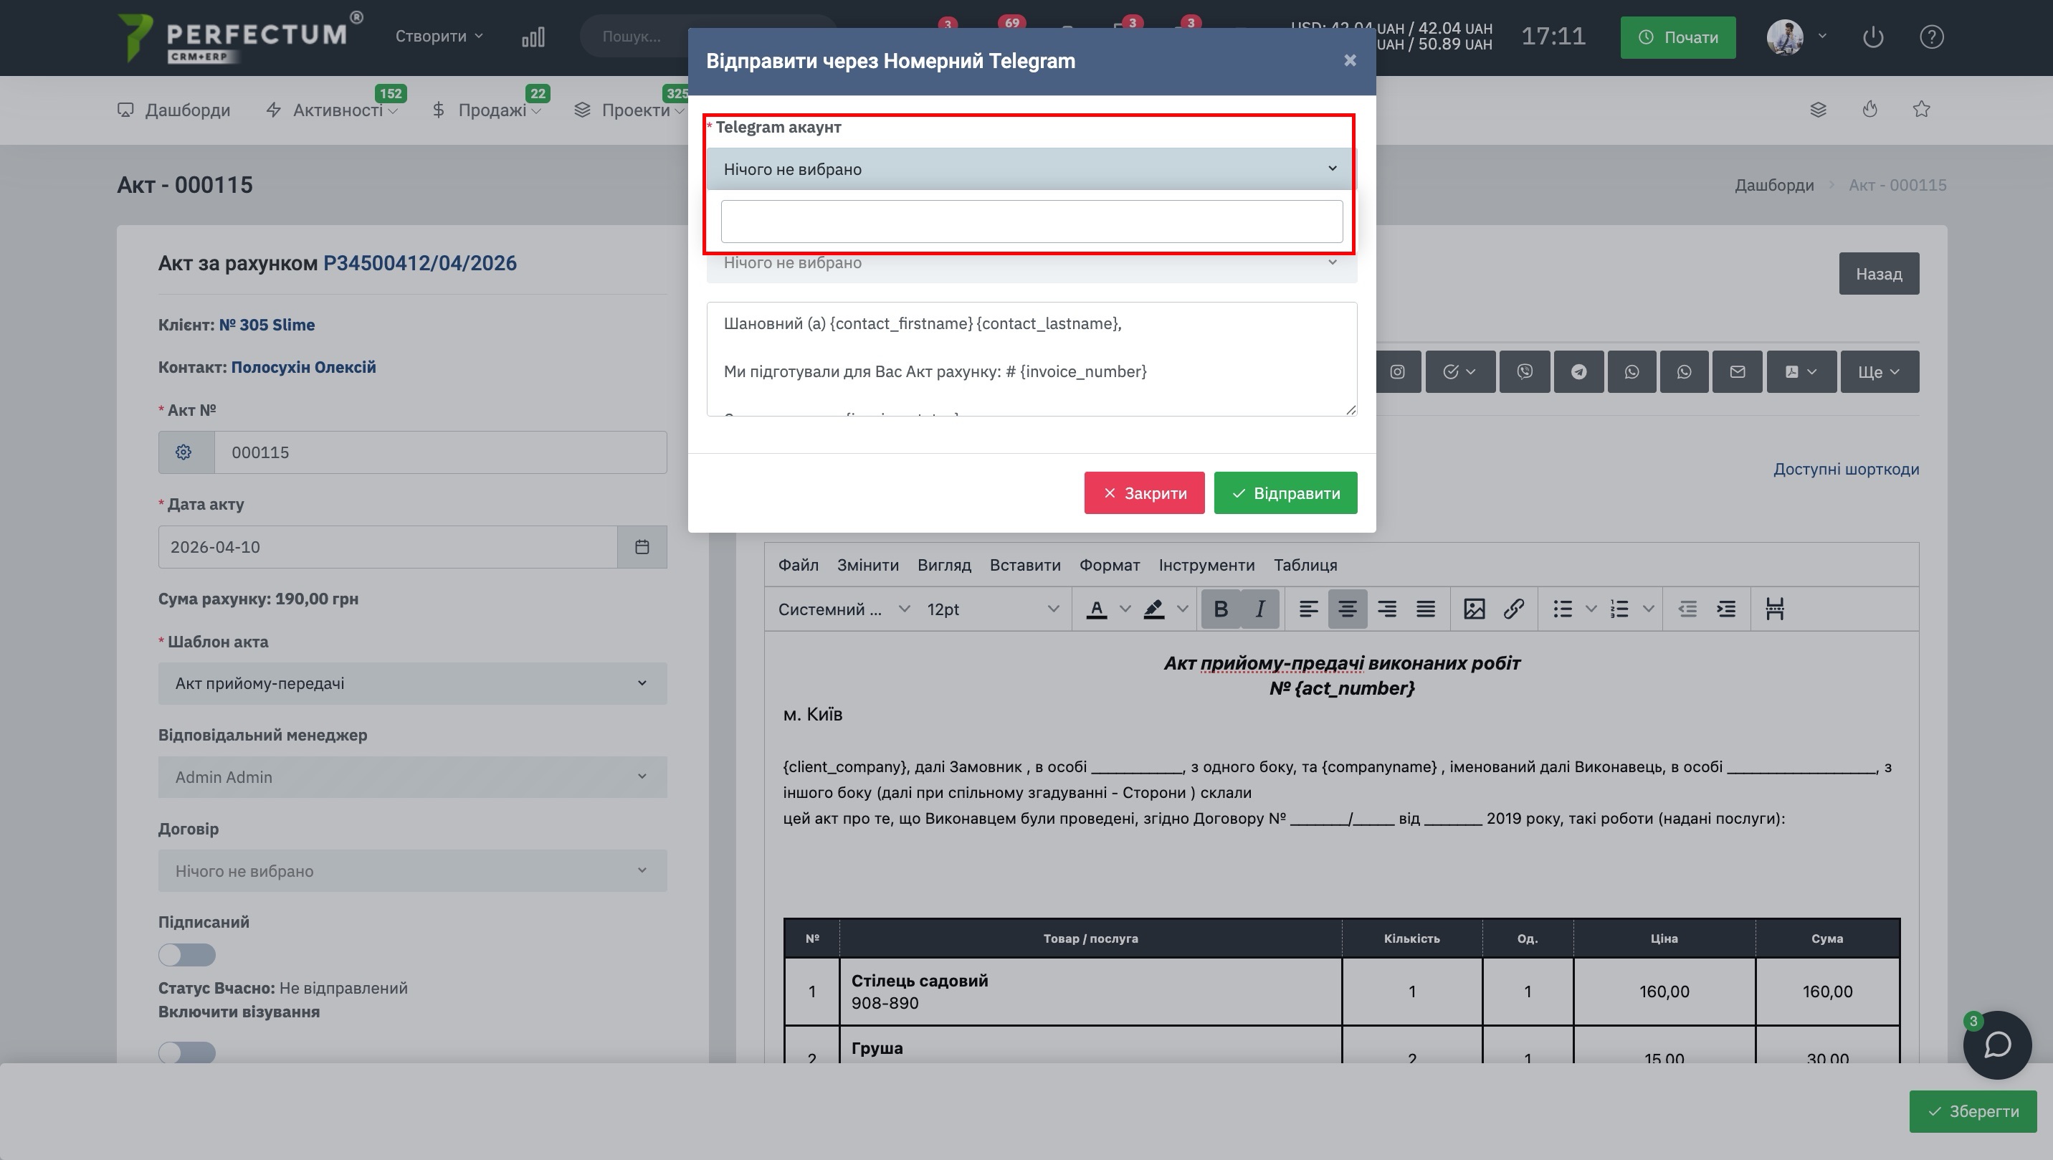Click the gear icon next to act number
Viewport: 2053px width, 1160px height.
pos(184,452)
